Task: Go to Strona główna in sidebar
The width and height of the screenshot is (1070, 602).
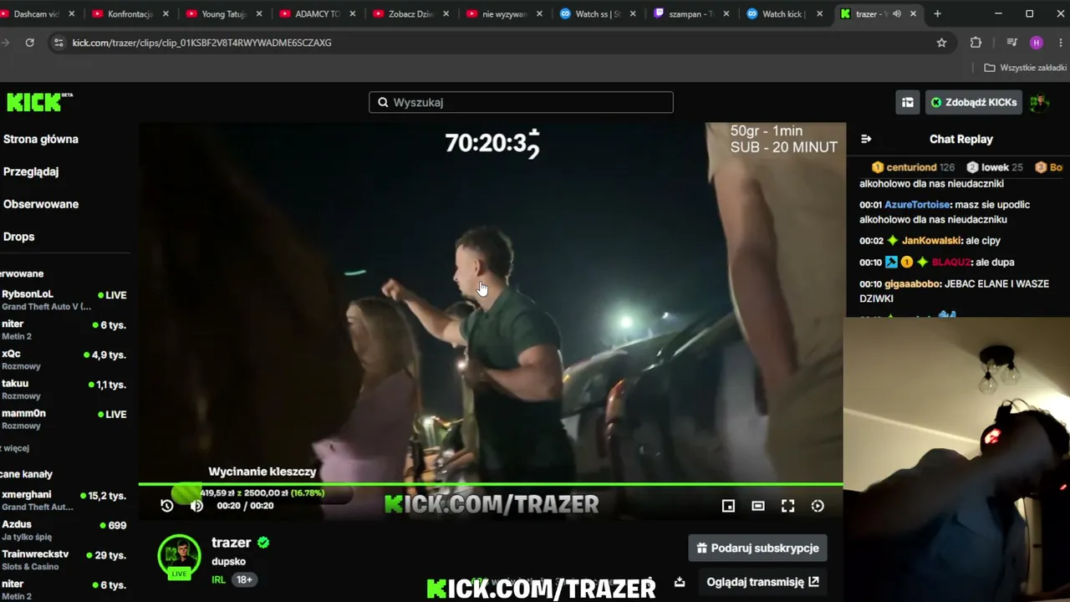Action: 41,139
